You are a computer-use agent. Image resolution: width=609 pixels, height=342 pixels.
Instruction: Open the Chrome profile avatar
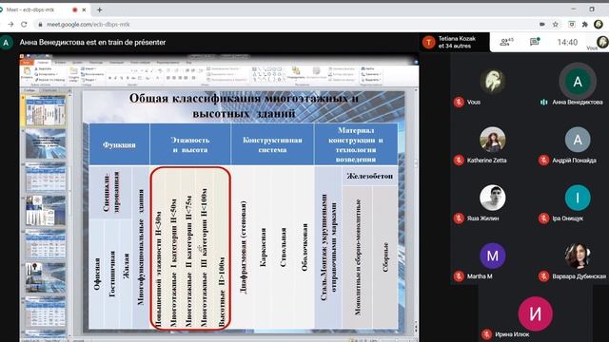[599, 24]
